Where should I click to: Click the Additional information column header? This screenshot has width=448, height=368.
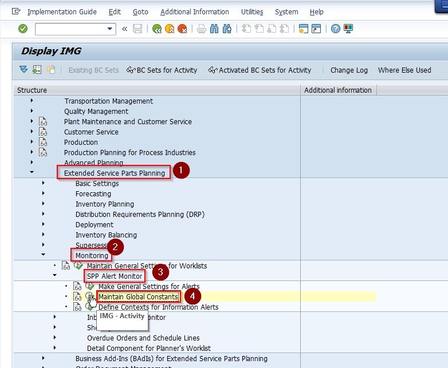(338, 90)
